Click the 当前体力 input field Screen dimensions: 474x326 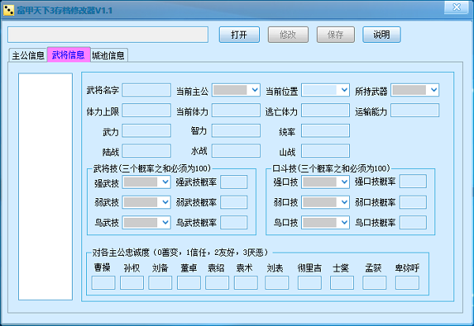(x=236, y=111)
